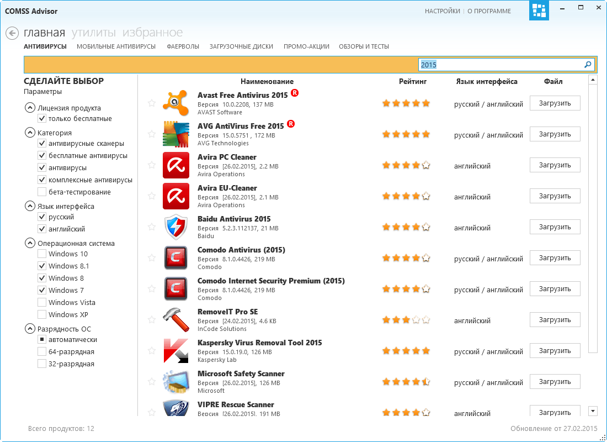Check the '64-разрядная' option
This screenshot has height=442, width=607.
pos(42,351)
